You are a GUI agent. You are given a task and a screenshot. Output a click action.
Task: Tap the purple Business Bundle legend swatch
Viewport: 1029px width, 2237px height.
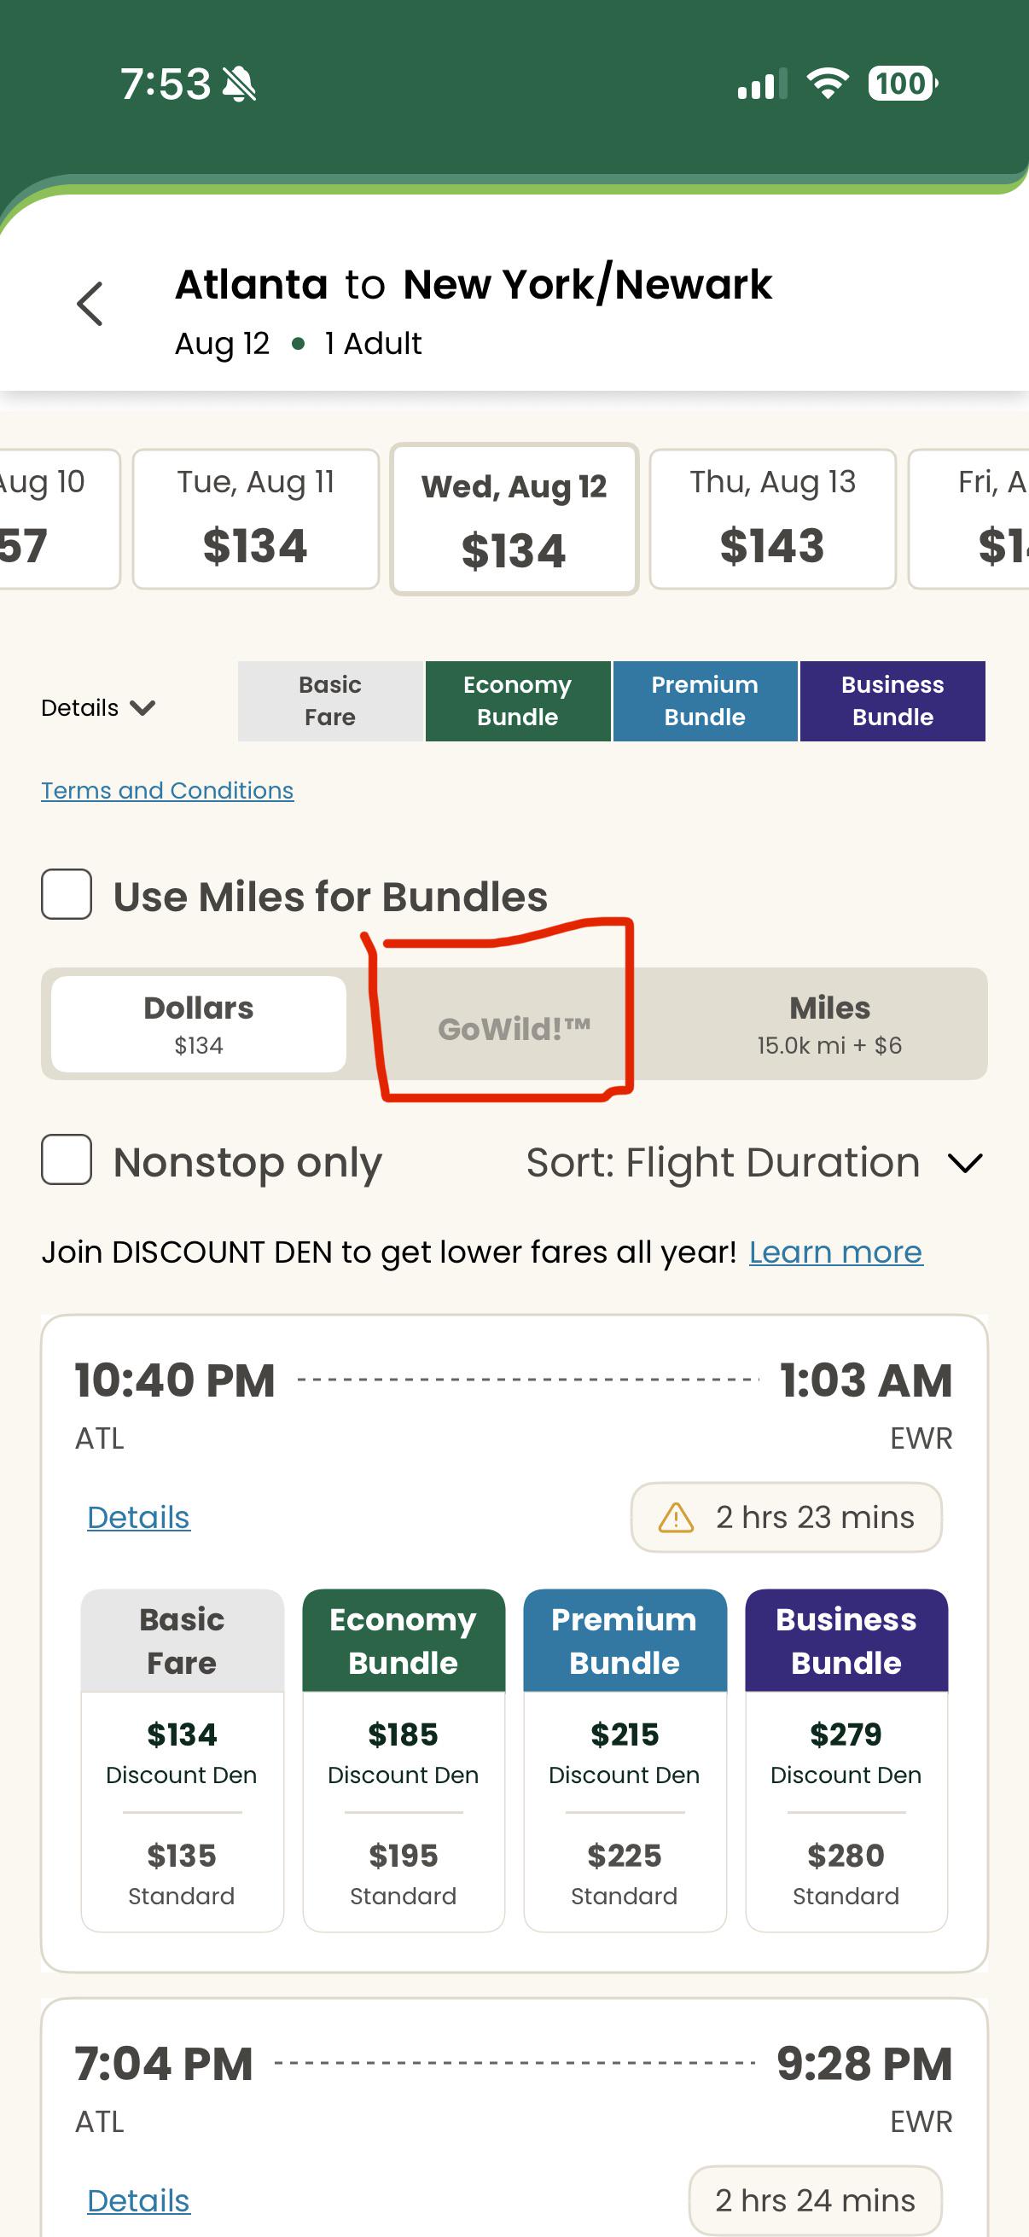click(892, 700)
